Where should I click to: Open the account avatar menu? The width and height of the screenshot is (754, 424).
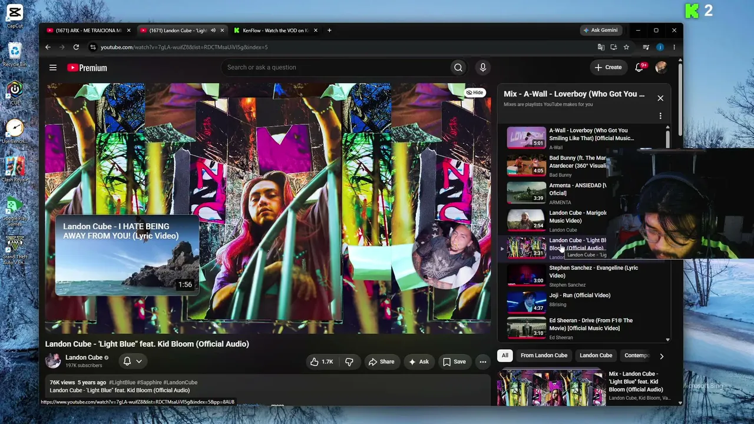tap(661, 68)
